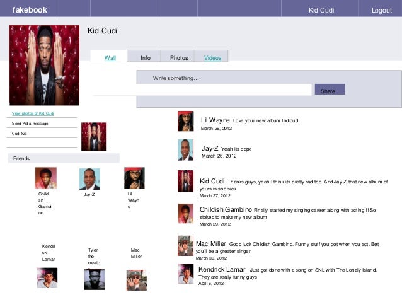Click Kid Cudi avatar in wall post
Viewport: 402px width, 302px height.
186,181
